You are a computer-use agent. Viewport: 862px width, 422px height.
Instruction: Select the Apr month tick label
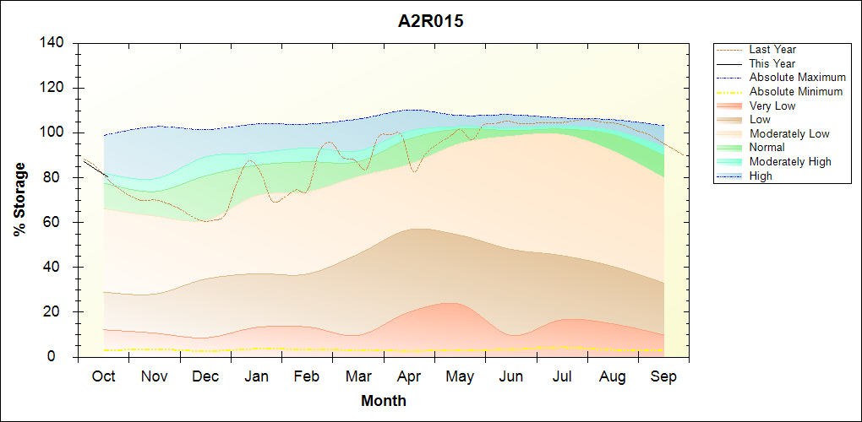[409, 376]
